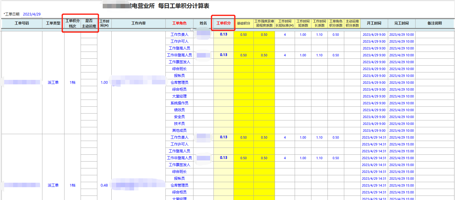Select the 工作内容 column header

click(x=139, y=23)
